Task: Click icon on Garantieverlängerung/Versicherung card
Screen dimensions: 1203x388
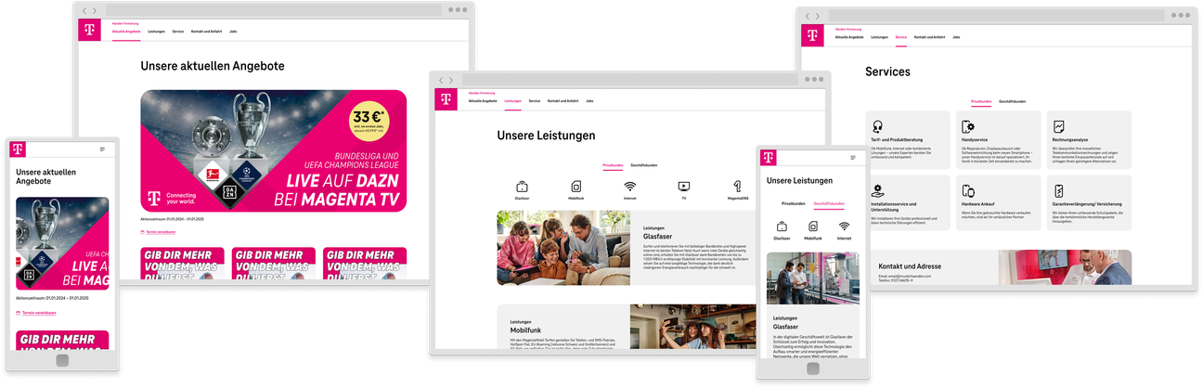Action: (1059, 190)
